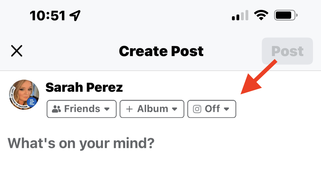
Task: Open Sarah Perez's profile picture
Action: [24, 95]
